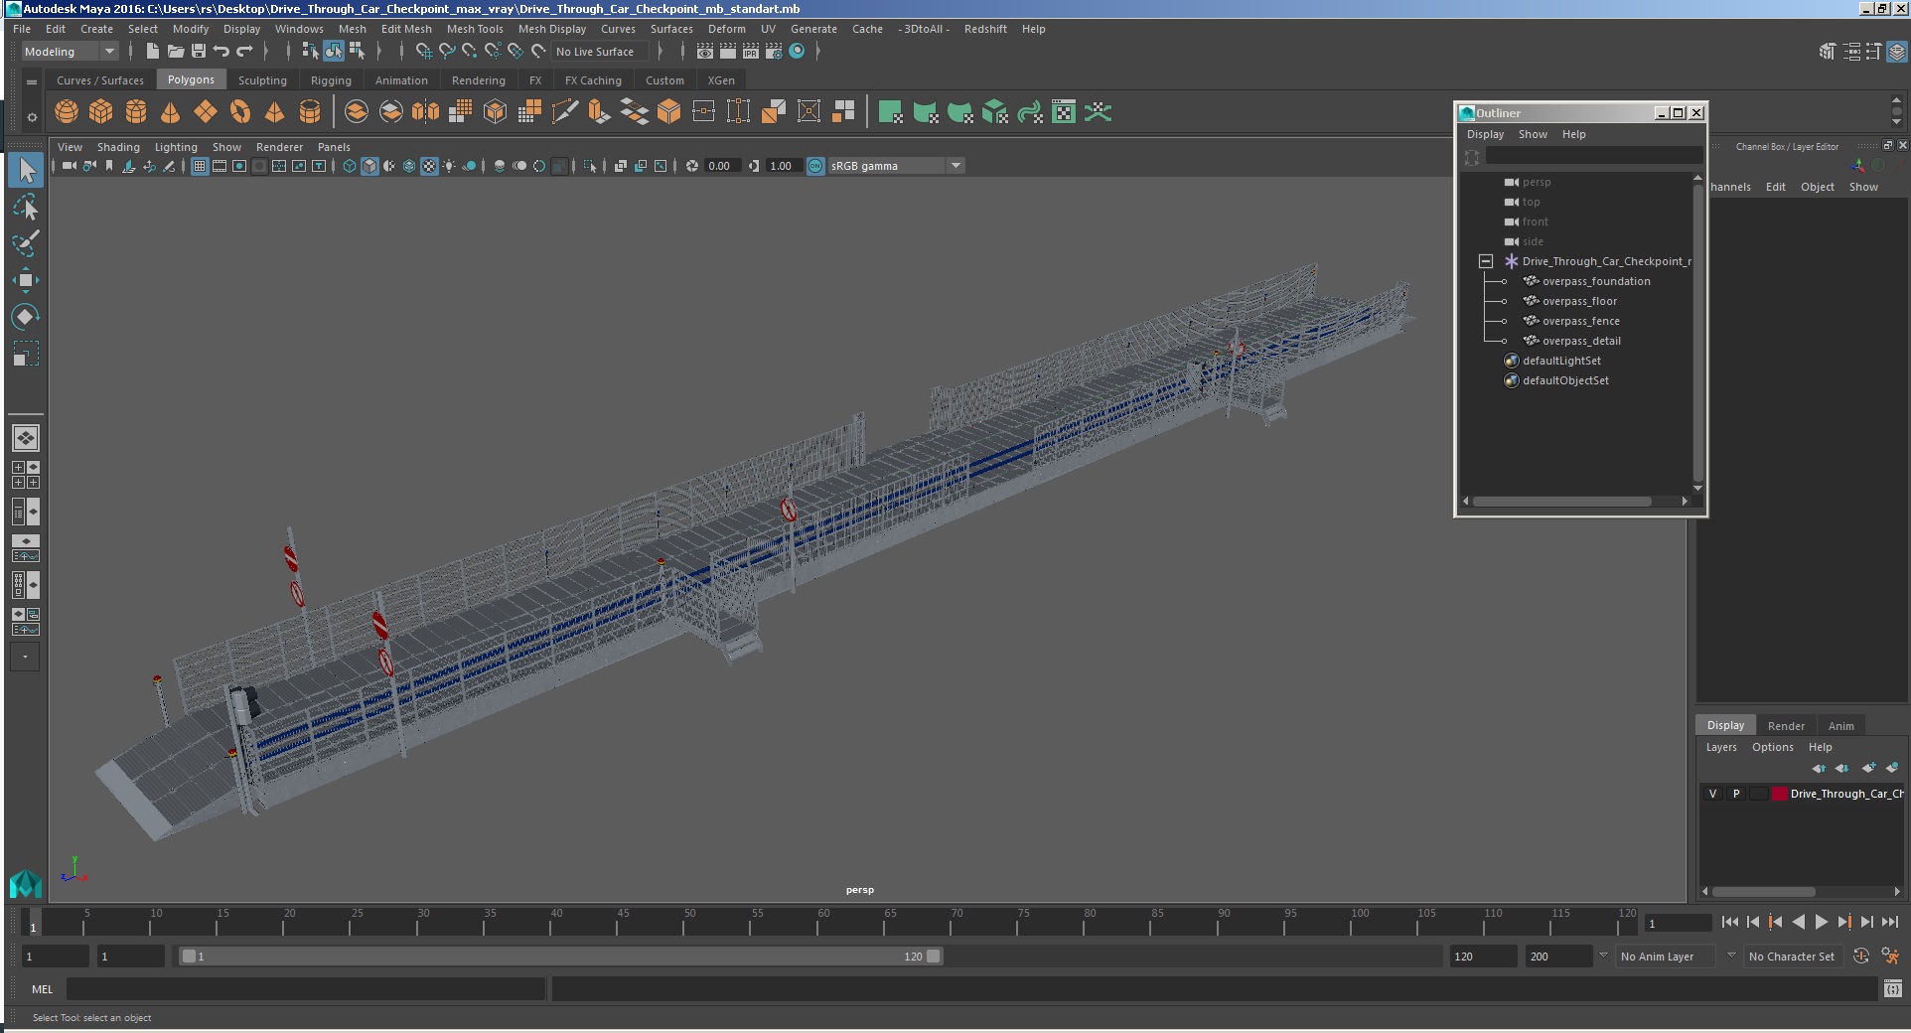Open the No Character Set dropdown
The image size is (1911, 1033).
click(1795, 957)
